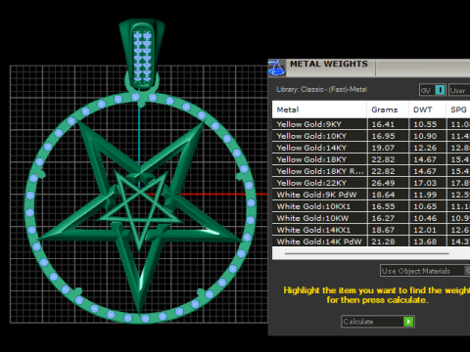Select the Yellow Gold:18KY row
Screen dimensions: 470x352
(x=371, y=159)
